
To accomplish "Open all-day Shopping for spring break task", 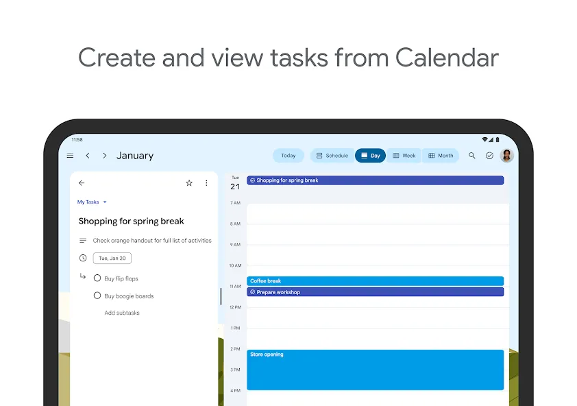I will (x=375, y=180).
